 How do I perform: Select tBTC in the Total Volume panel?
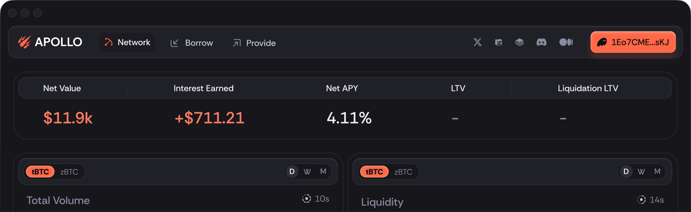coord(40,172)
